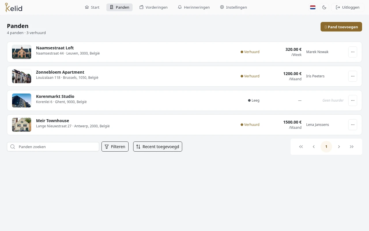Viewport: 369px width, 231px height.
Task: Jump to the last page of results
Action: click(x=352, y=147)
